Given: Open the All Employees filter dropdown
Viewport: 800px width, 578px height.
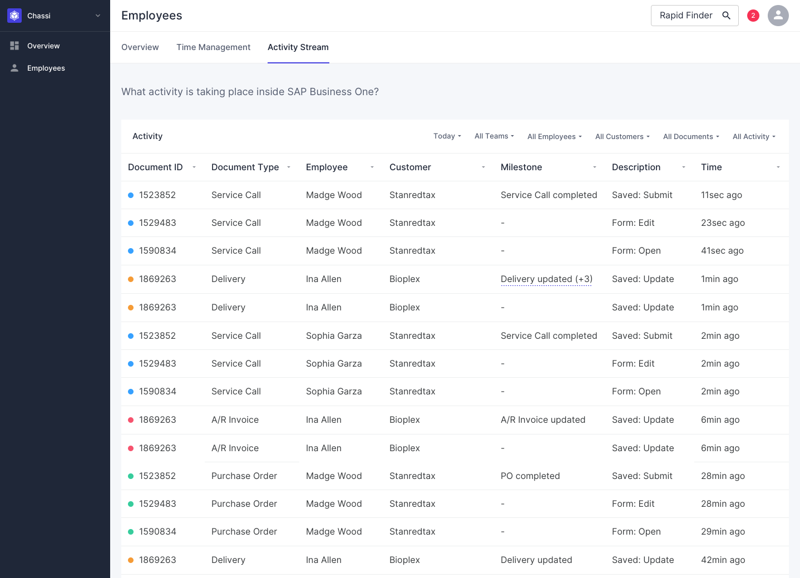Looking at the screenshot, I should coord(555,137).
